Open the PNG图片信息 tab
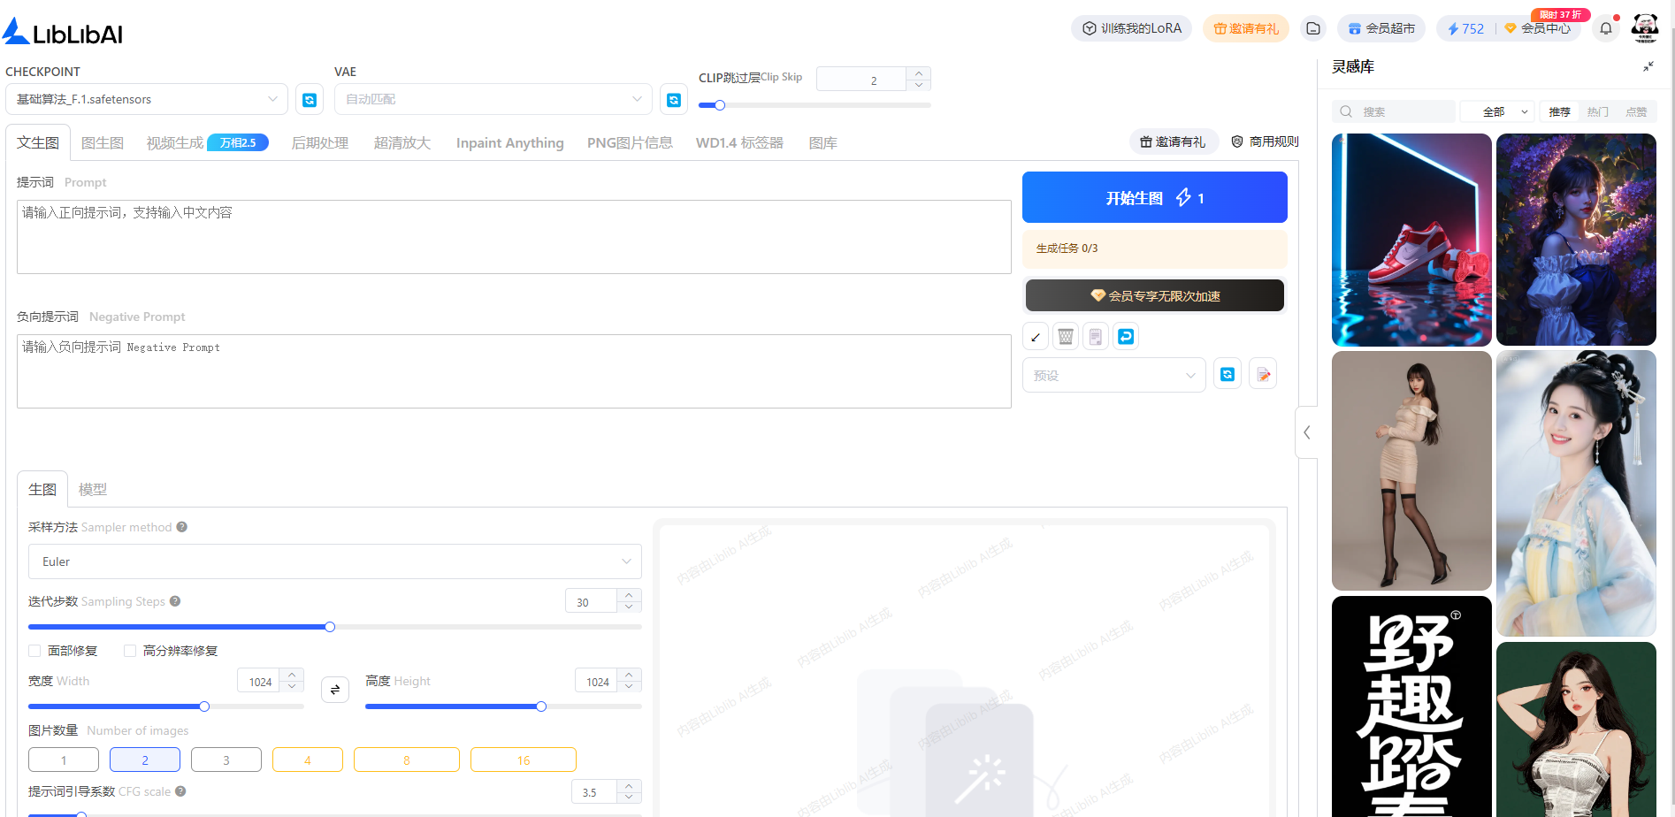Viewport: 1675px width, 817px height. 630,142
